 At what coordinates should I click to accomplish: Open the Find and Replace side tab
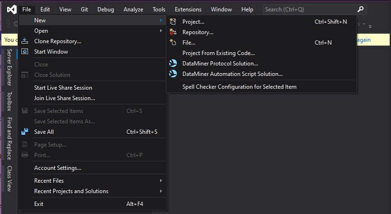click(9, 139)
